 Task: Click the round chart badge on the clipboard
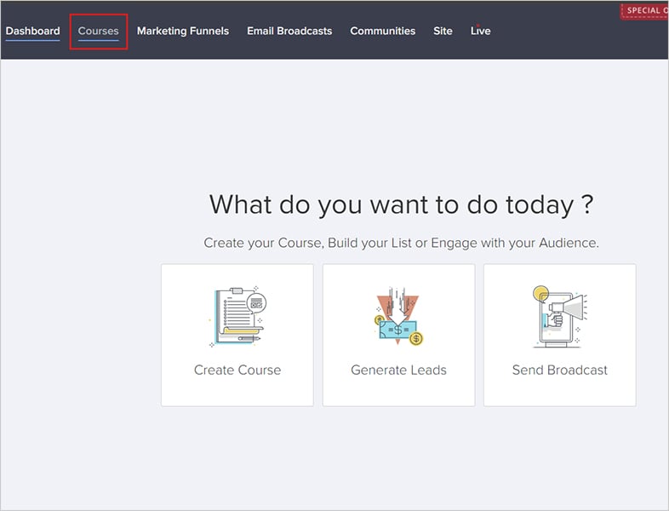[255, 301]
